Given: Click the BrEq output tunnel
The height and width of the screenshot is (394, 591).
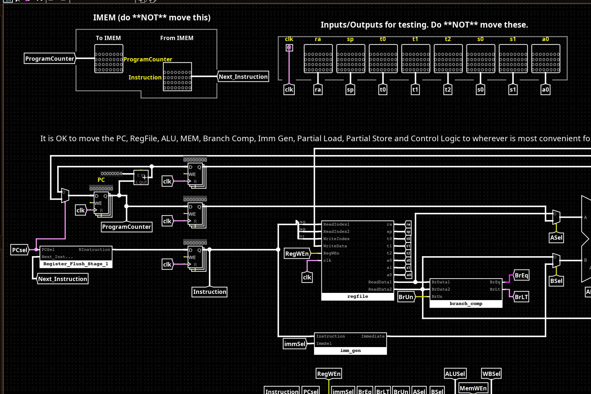Looking at the screenshot, I should point(521,275).
